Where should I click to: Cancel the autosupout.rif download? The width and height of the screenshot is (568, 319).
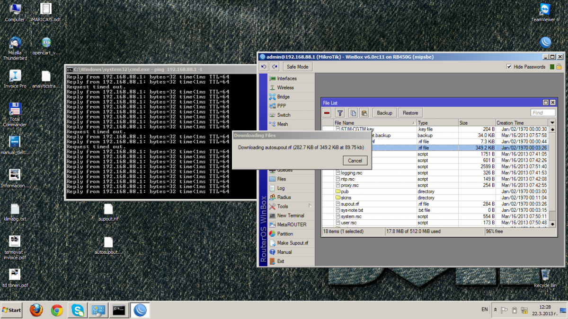tap(355, 161)
